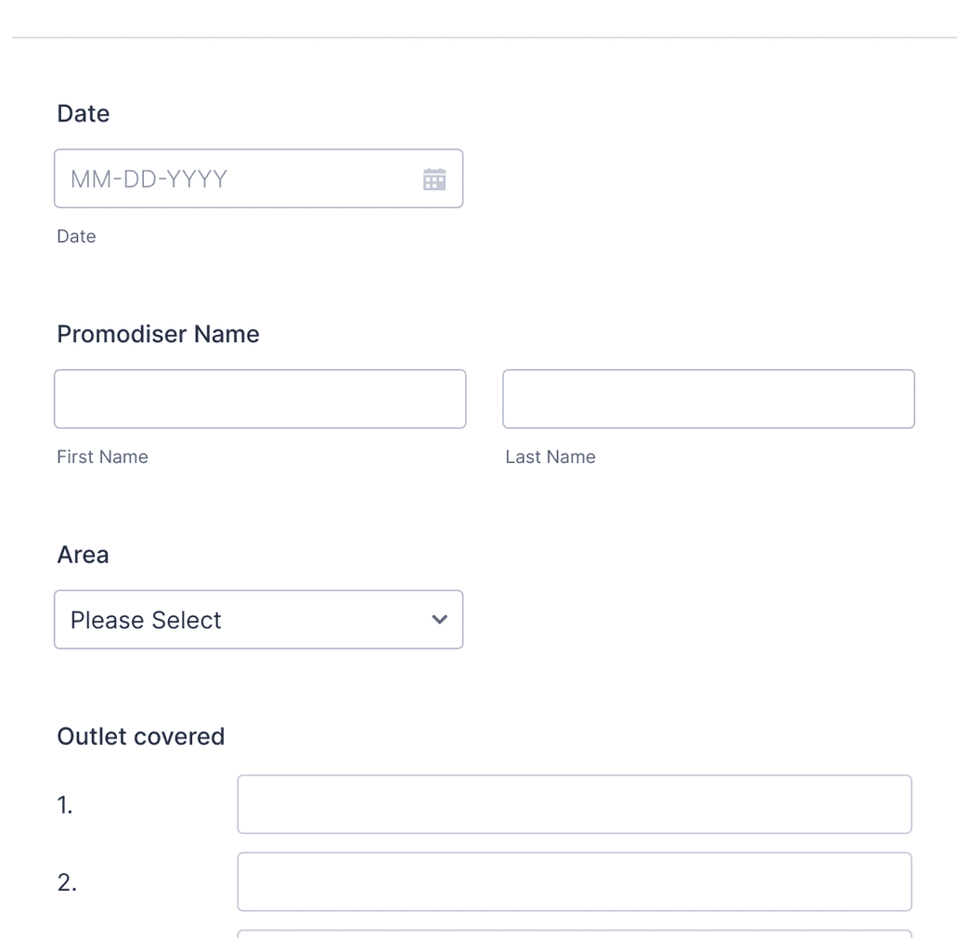Click the Please Select placeholder text
The height and width of the screenshot is (938, 969).
(145, 619)
